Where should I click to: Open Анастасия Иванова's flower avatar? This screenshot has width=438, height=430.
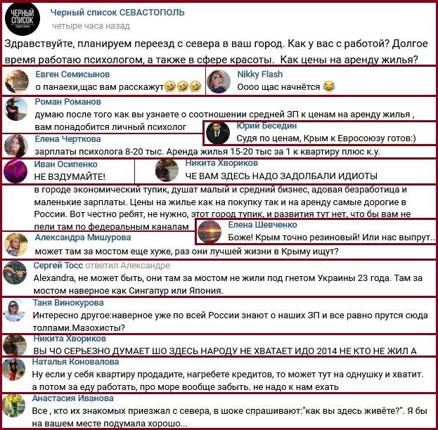[x=13, y=405]
